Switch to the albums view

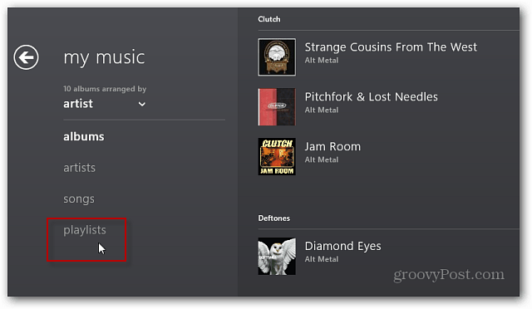tap(84, 136)
